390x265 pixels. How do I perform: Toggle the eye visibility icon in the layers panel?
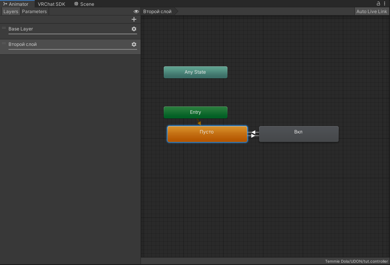pos(136,12)
